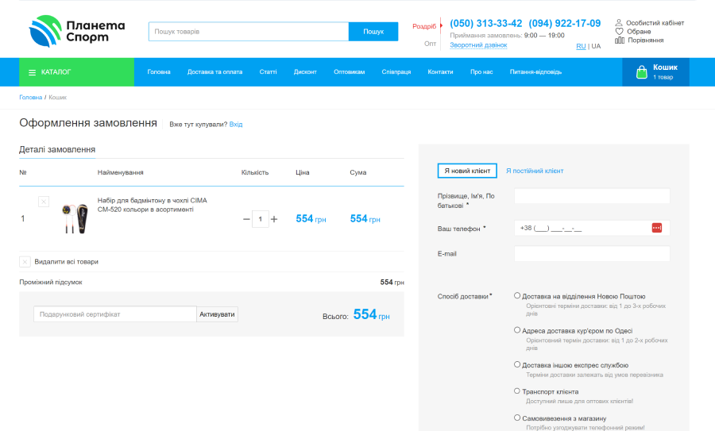Click the red icon in phone field

tap(657, 228)
